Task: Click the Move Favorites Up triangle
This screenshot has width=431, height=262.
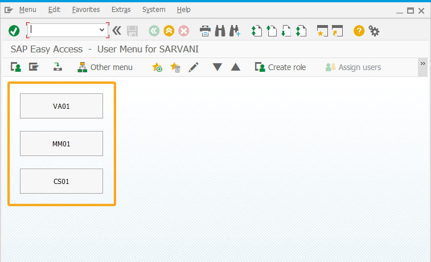Action: (x=236, y=67)
